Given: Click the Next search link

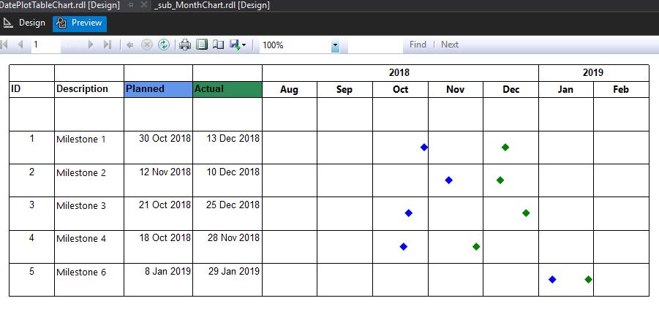Looking at the screenshot, I should point(450,45).
